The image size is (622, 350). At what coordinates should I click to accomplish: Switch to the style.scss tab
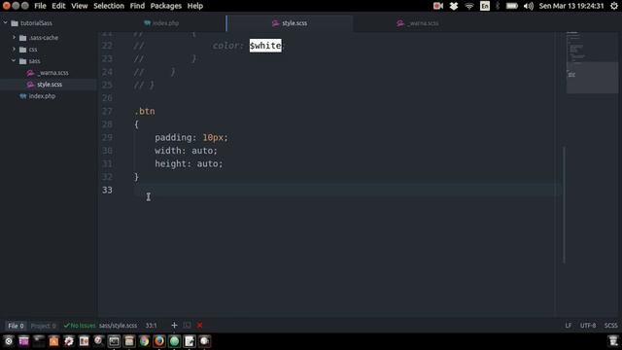coord(290,23)
